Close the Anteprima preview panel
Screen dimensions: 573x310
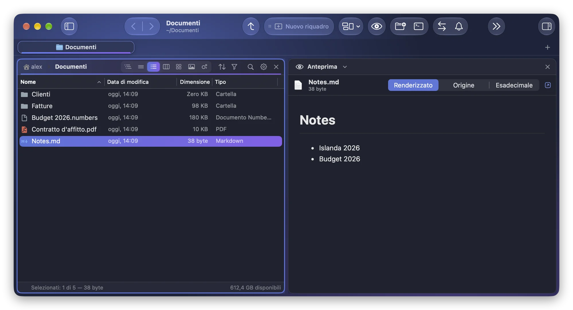point(547,67)
